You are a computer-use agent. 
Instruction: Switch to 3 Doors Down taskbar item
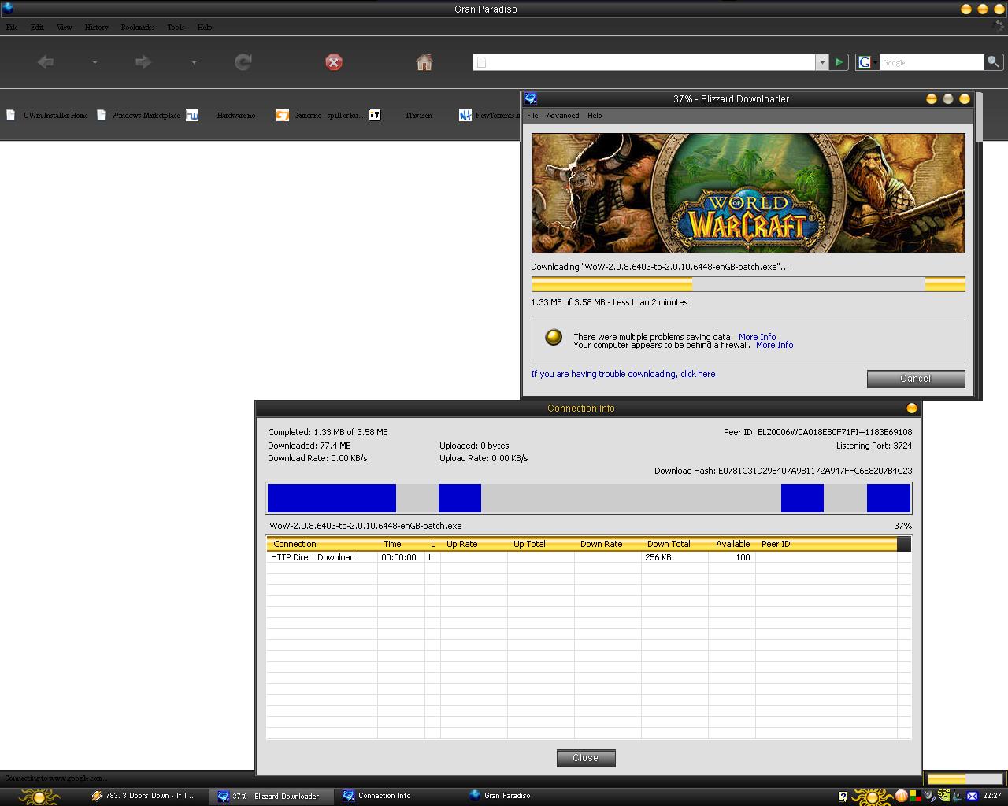coord(145,796)
